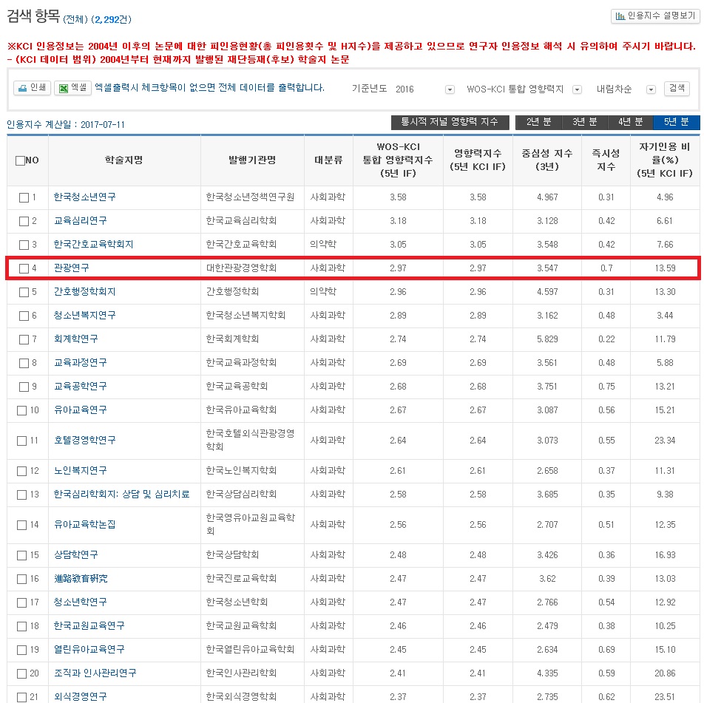
Task: Click the 인쇄 print button
Action: [32, 88]
